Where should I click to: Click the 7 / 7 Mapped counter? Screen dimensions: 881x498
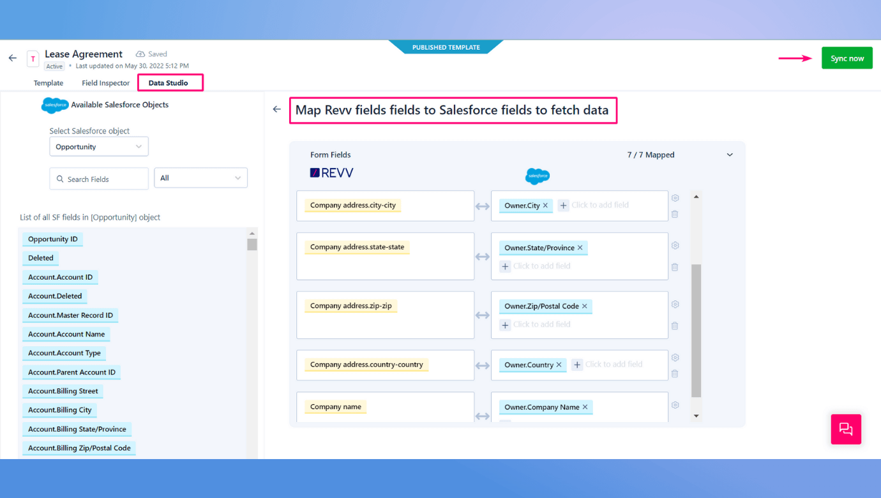(651, 155)
